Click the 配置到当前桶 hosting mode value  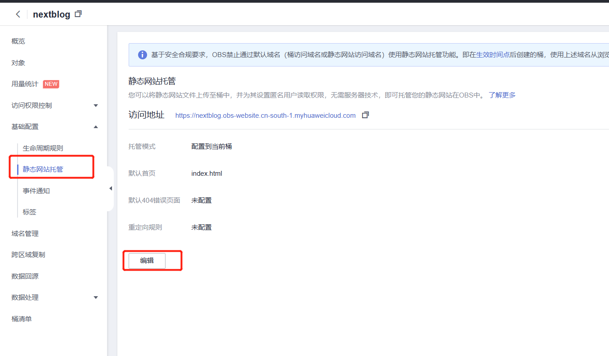pyautogui.click(x=212, y=147)
